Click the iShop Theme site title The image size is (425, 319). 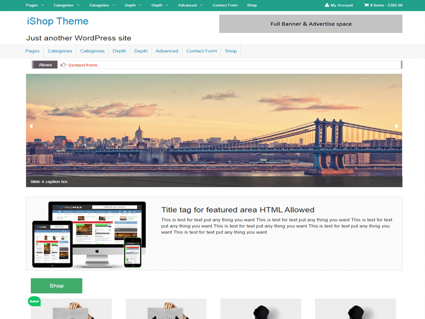pos(57,21)
